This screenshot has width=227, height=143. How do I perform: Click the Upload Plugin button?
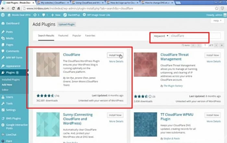pos(66,24)
